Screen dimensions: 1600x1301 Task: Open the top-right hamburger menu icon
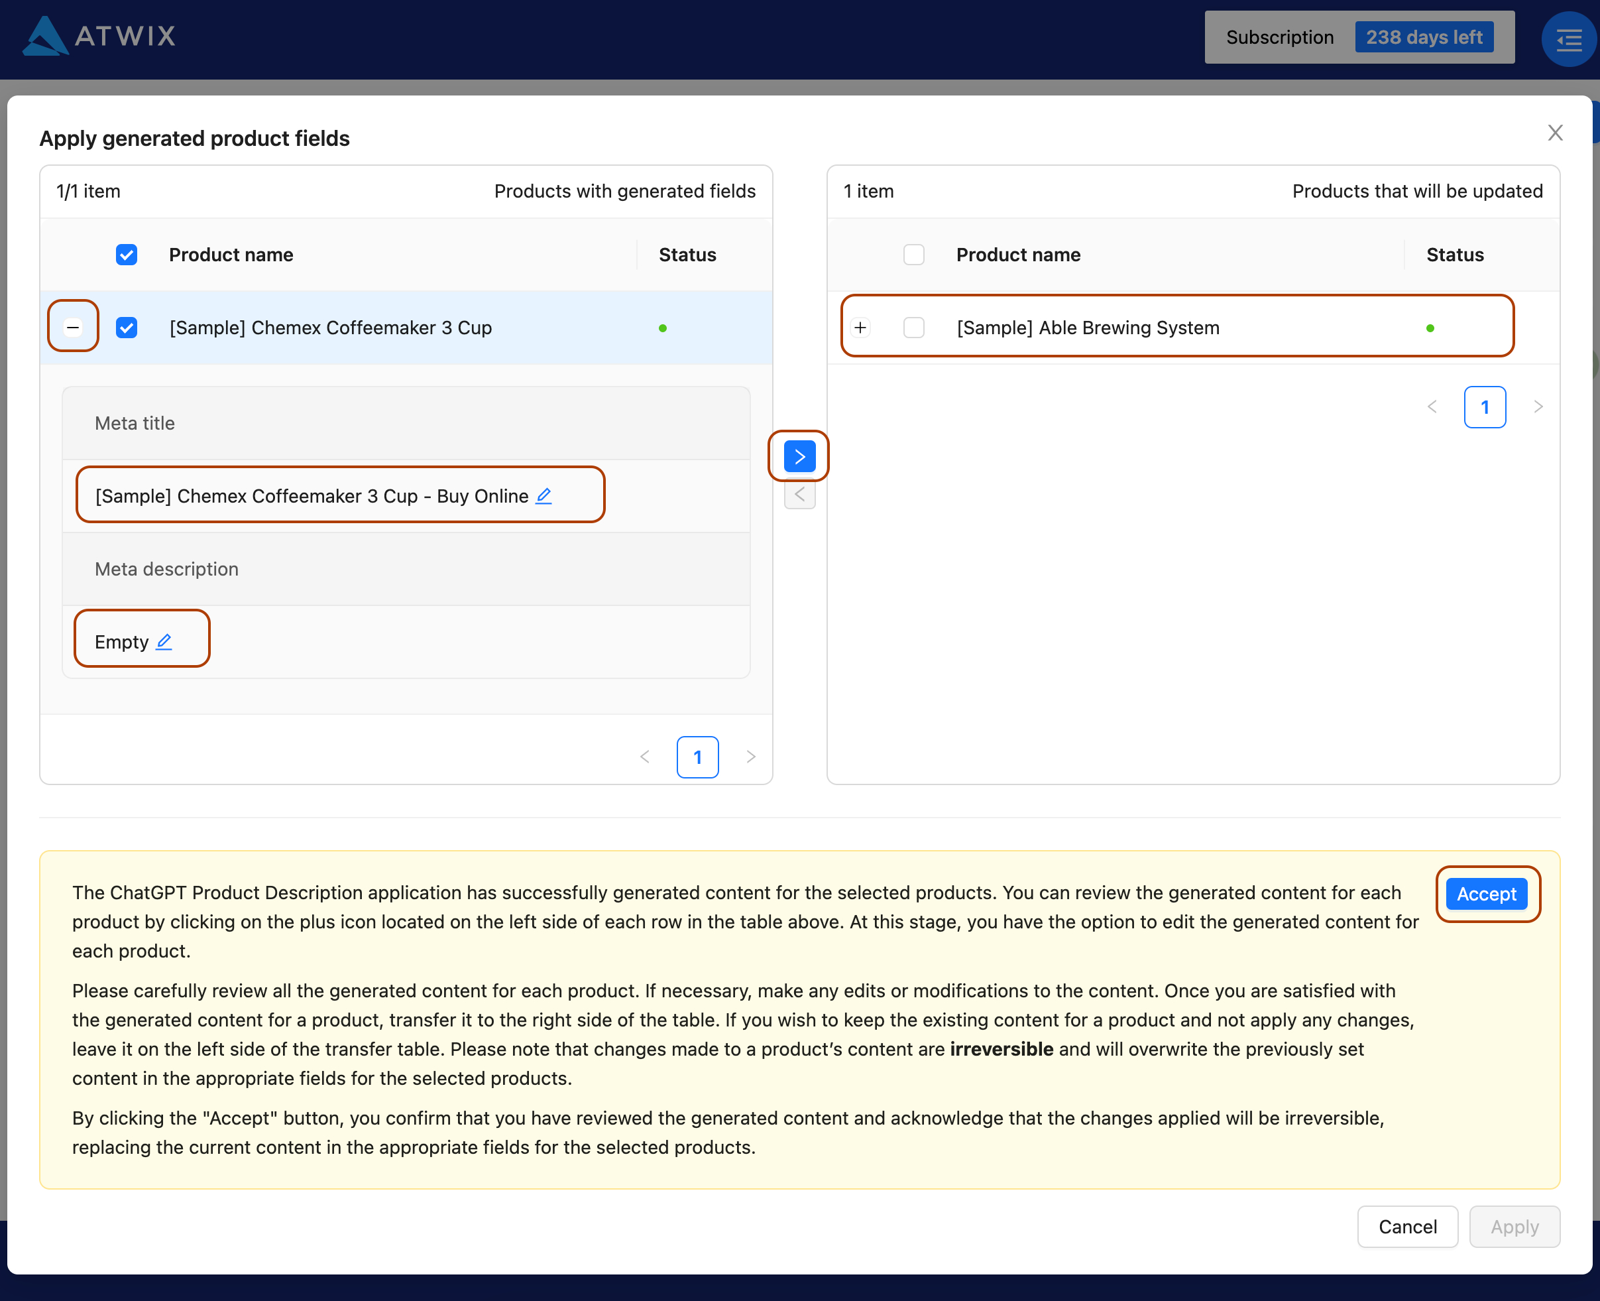1569,39
